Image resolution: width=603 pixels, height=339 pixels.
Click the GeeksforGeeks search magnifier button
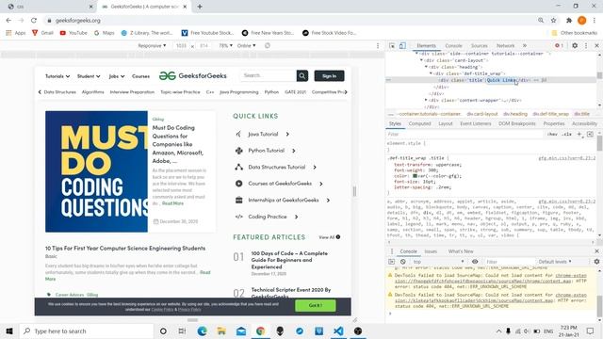click(302, 75)
